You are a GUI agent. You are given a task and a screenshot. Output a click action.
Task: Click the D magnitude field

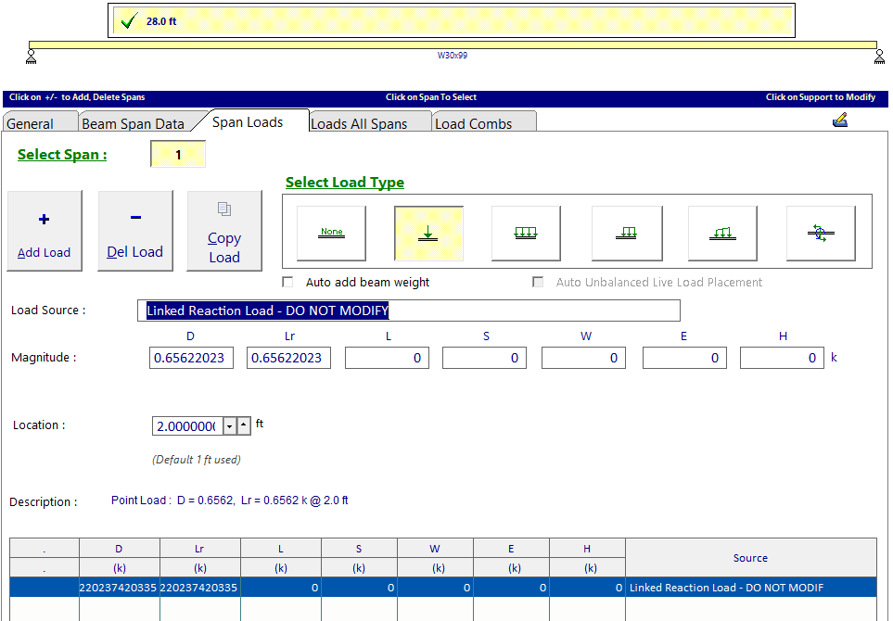[191, 358]
